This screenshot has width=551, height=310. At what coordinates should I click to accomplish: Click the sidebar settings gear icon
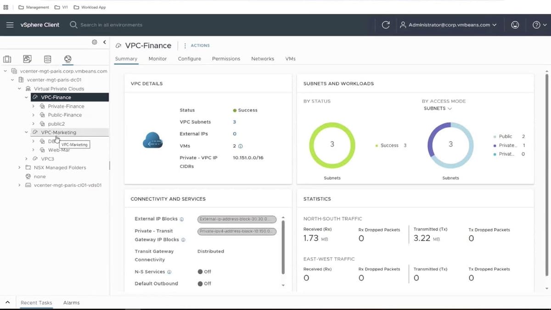click(95, 42)
